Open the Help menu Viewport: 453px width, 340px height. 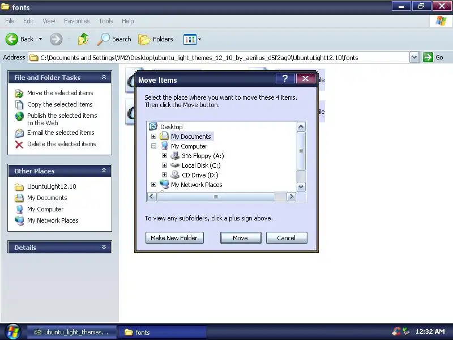(x=127, y=21)
